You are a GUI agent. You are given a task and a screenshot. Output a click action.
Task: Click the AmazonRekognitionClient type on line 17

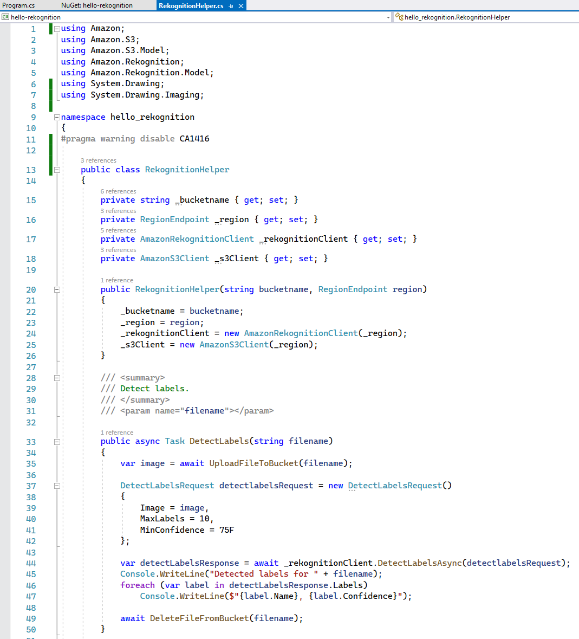pos(197,239)
